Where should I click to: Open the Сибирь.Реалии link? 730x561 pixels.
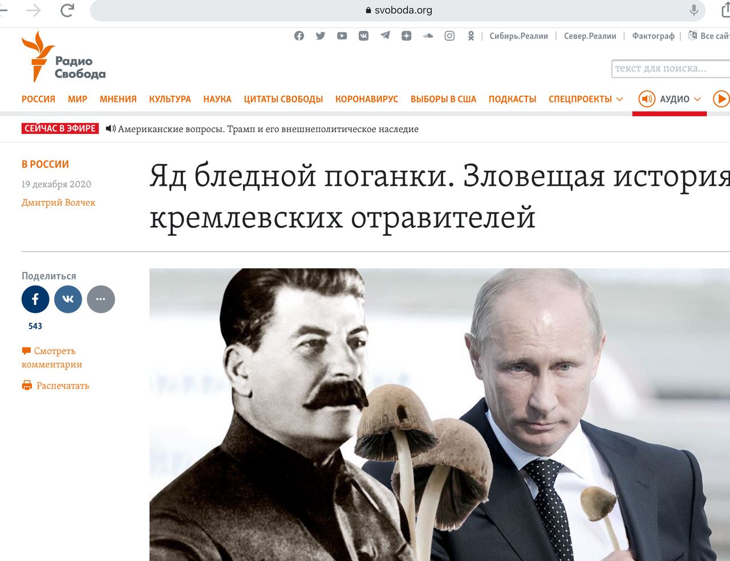point(519,36)
